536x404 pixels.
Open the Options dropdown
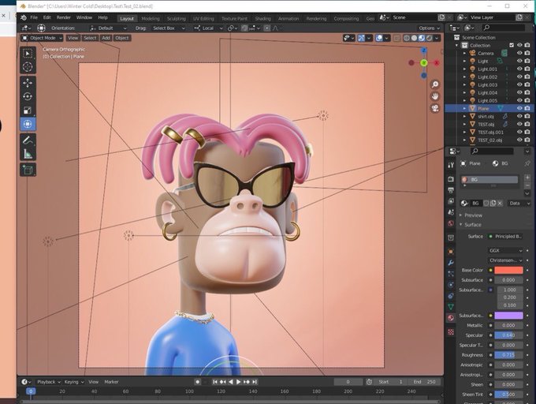click(x=429, y=28)
